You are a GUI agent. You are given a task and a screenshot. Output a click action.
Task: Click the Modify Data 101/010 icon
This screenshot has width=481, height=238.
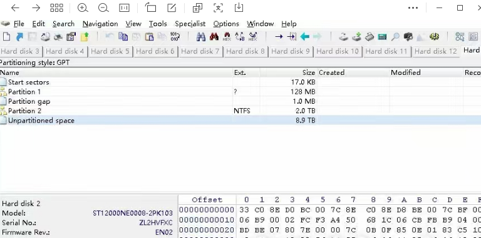(175, 37)
